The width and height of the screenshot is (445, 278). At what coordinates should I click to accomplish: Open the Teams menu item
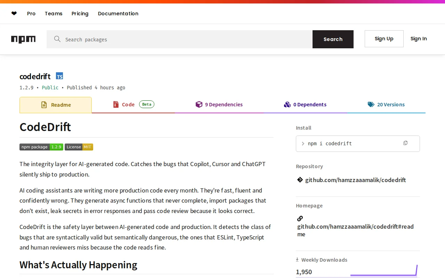pyautogui.click(x=54, y=14)
